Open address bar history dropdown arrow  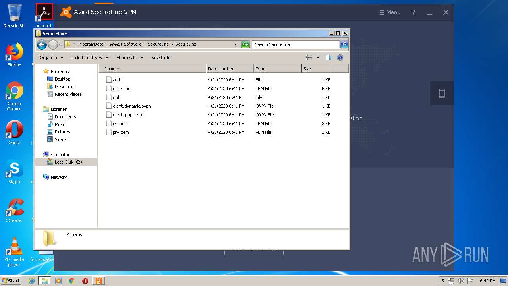(x=235, y=44)
